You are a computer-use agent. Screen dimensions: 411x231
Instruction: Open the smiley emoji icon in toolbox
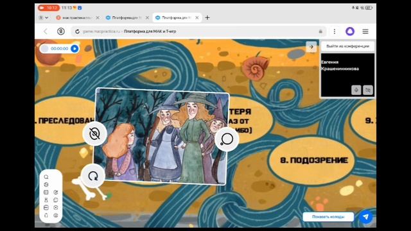[x=56, y=216]
